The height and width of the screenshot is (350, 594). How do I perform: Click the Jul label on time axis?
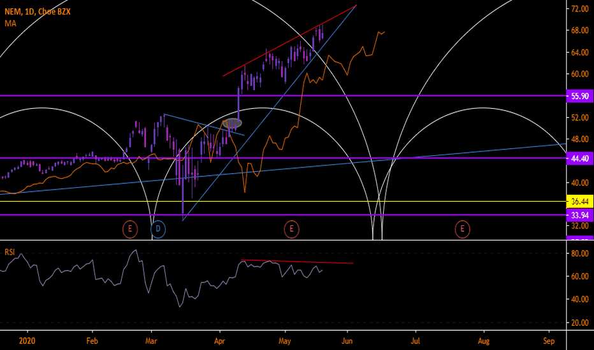[x=416, y=341]
